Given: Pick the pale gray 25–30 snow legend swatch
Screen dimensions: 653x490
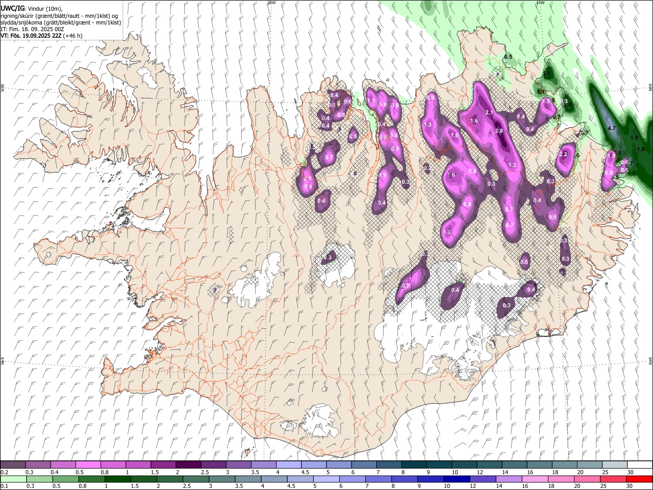Looking at the screenshot, I should point(615,464).
